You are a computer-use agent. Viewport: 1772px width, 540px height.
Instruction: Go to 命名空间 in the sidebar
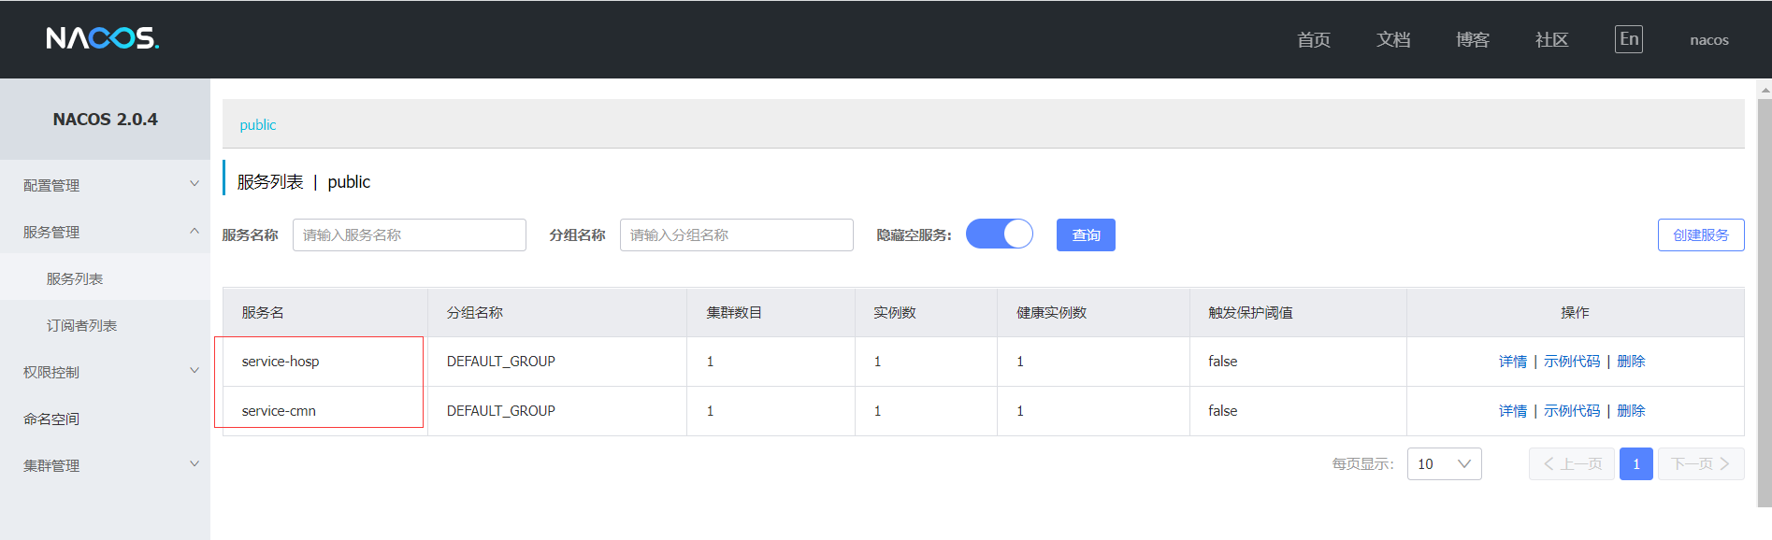[51, 419]
